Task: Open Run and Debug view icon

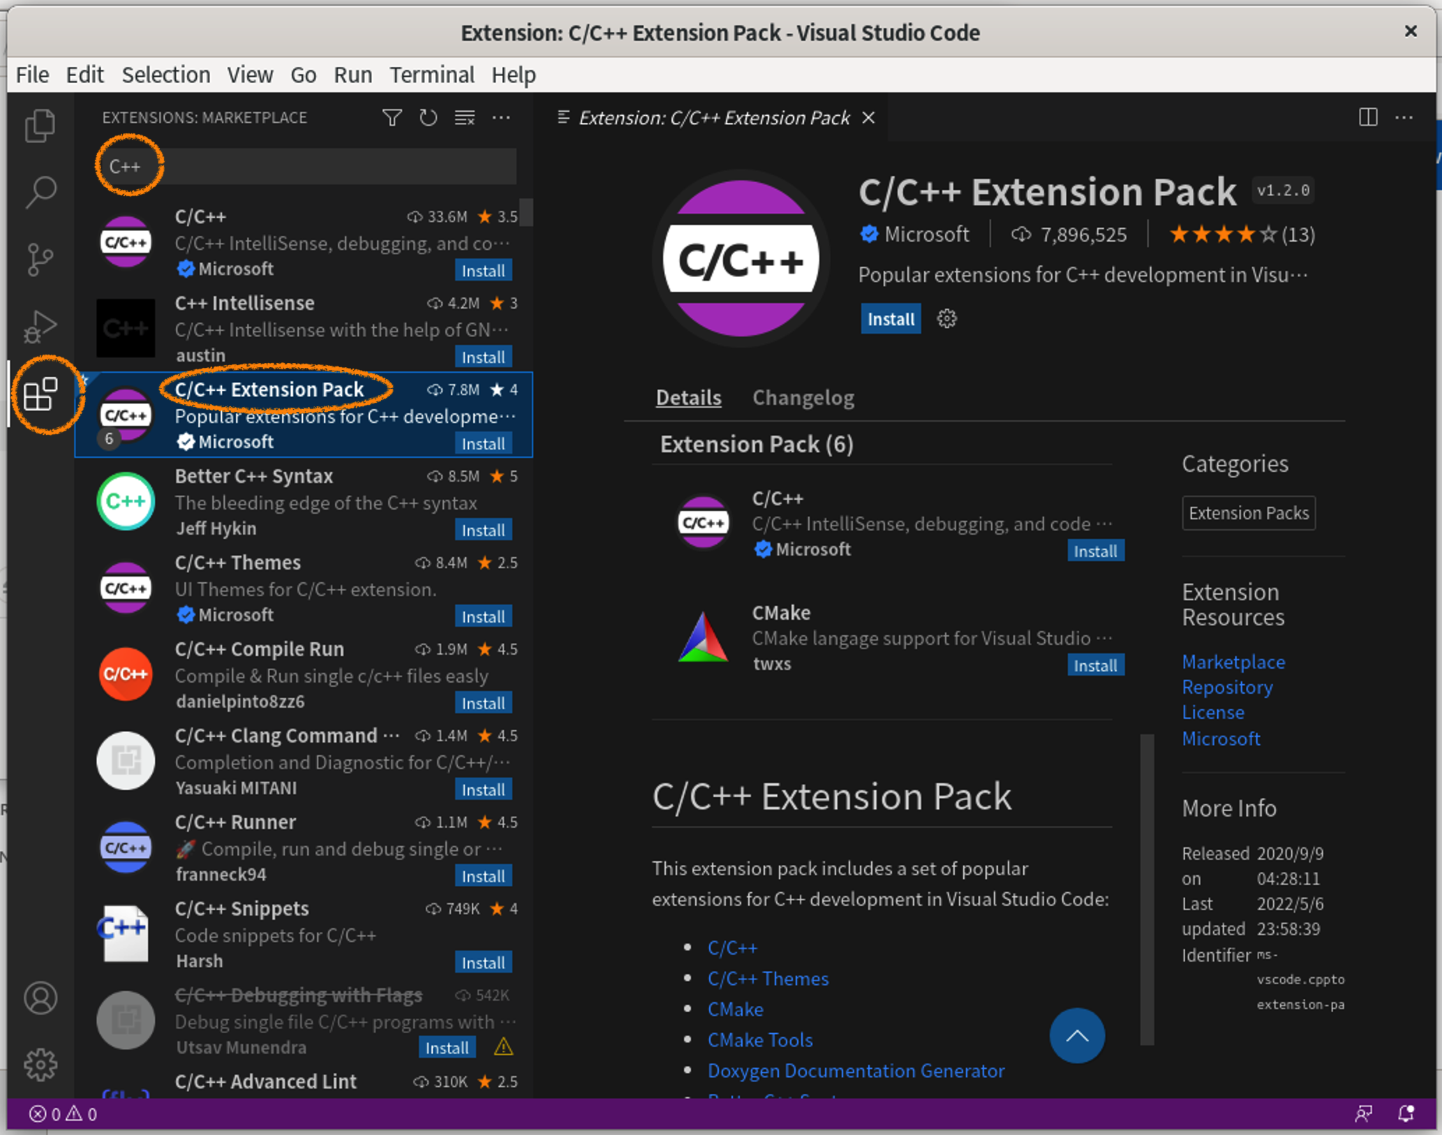Action: 40,327
